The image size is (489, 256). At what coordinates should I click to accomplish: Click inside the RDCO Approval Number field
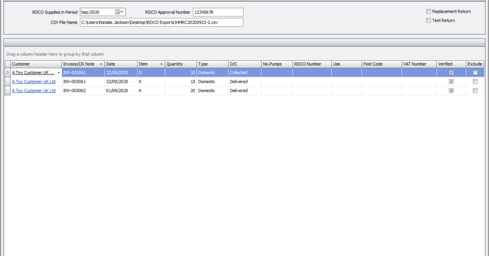(x=218, y=12)
